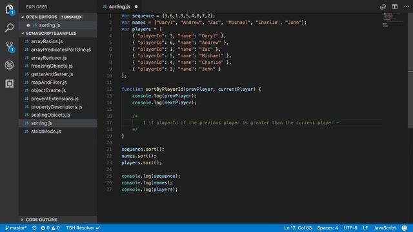Click console.log(nextPlayer) on line 14

click(x=165, y=102)
